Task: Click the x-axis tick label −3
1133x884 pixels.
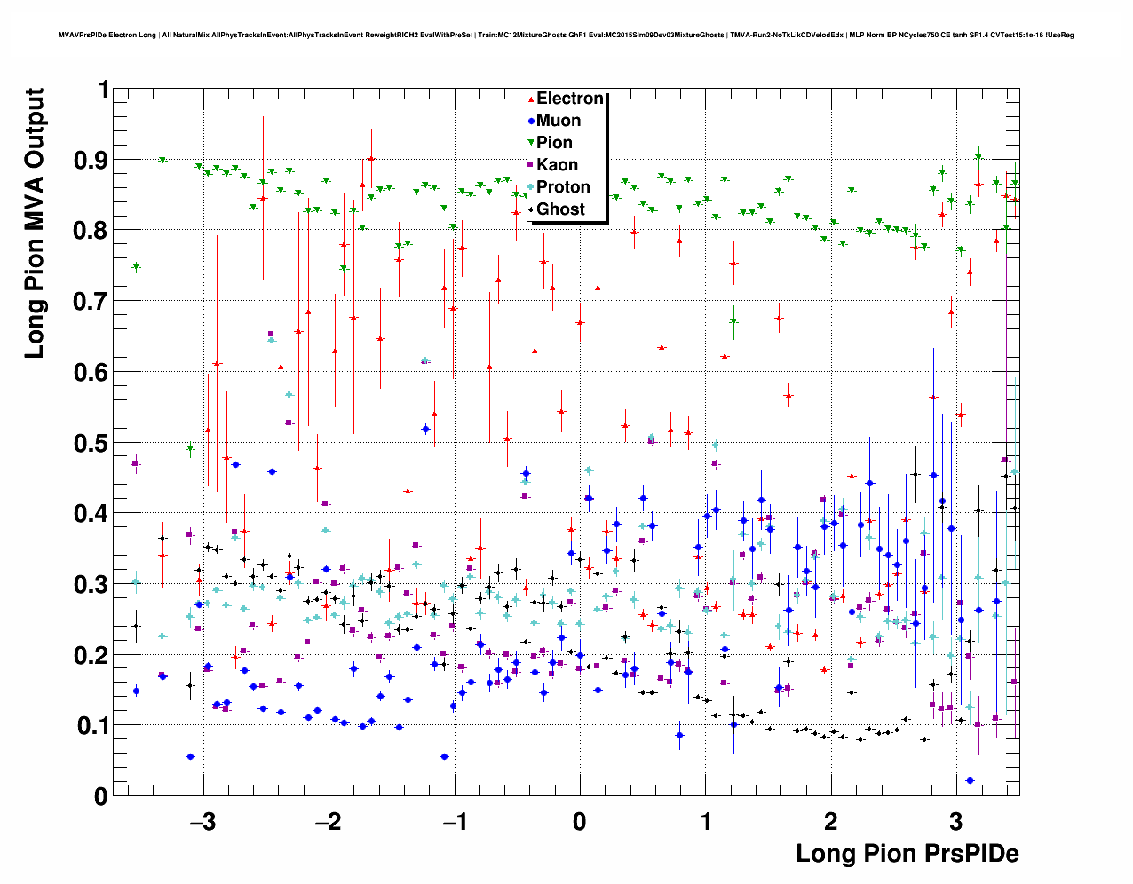Action: pyautogui.click(x=202, y=821)
